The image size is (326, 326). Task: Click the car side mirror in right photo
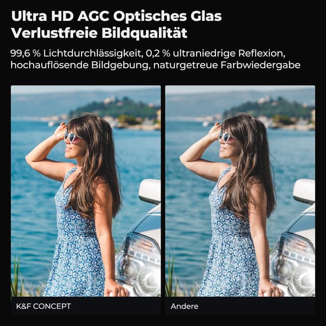point(304,192)
